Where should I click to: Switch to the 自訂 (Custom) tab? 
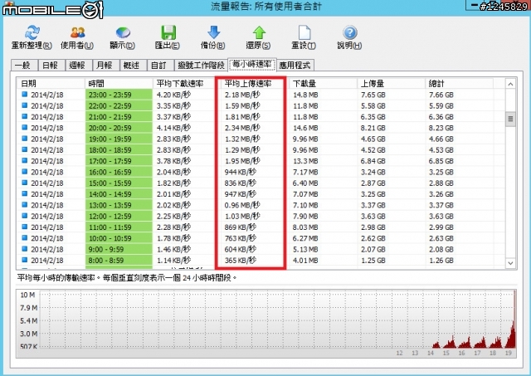[160, 65]
